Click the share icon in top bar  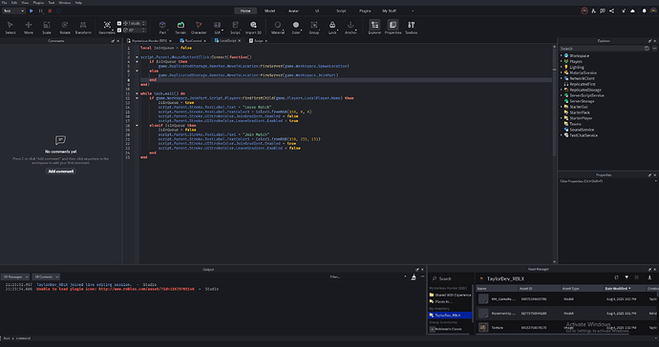611,10
